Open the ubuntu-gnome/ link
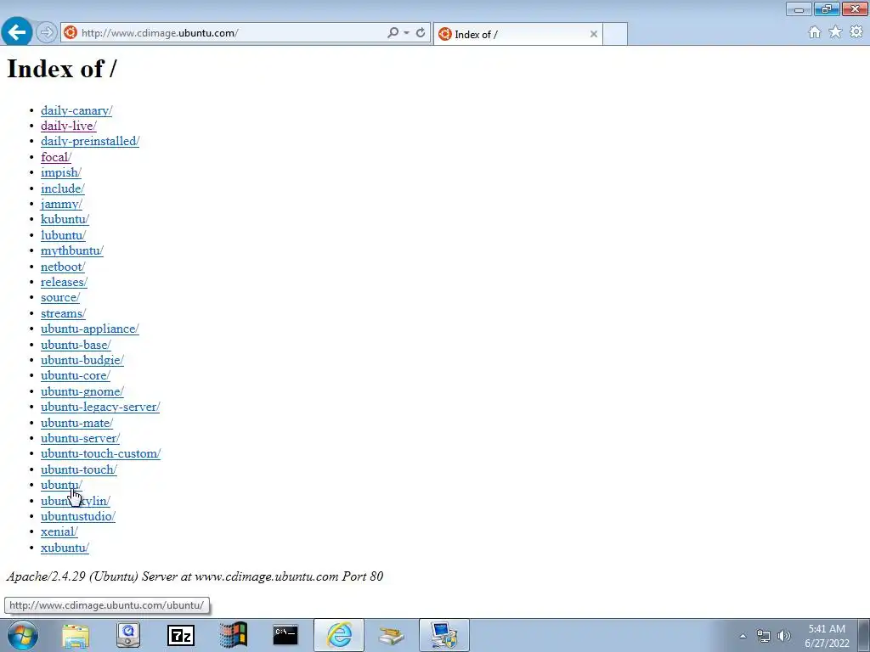Screen dimensions: 870x652 82,391
